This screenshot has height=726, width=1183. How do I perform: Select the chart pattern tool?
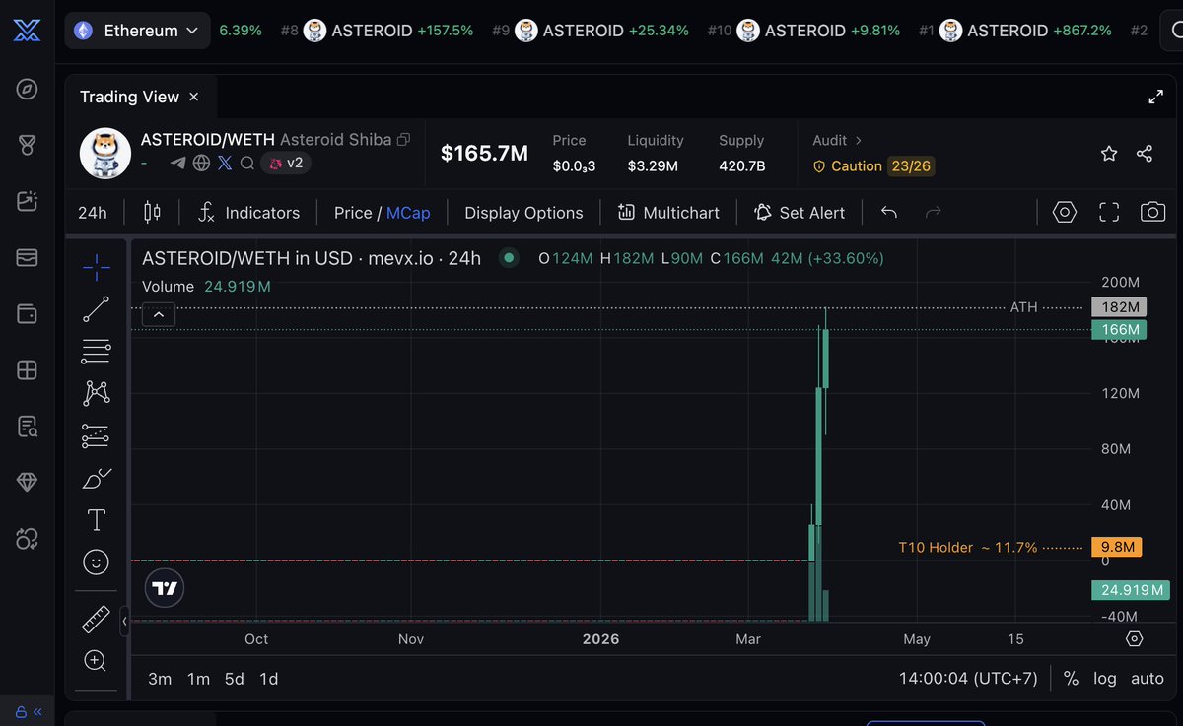[x=96, y=393]
